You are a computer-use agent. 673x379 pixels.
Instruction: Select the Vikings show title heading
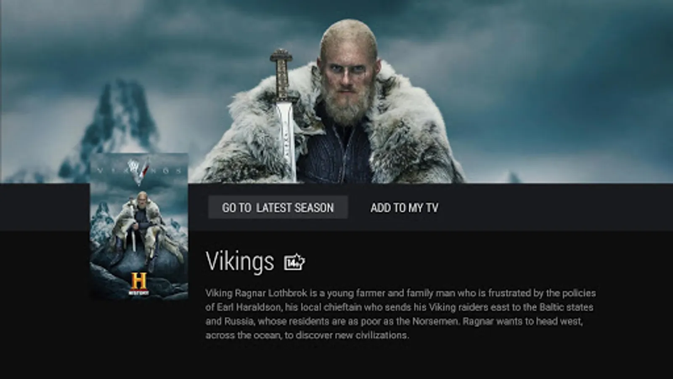tap(240, 262)
